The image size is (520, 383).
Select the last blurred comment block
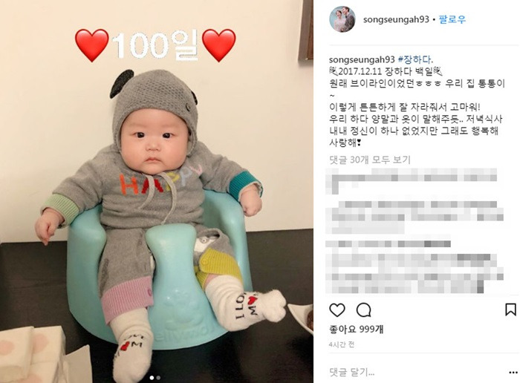coord(415,267)
